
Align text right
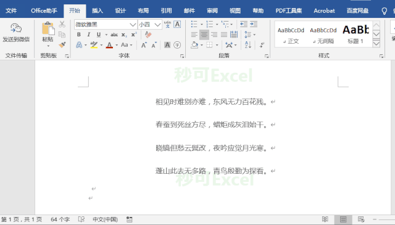click(x=214, y=35)
